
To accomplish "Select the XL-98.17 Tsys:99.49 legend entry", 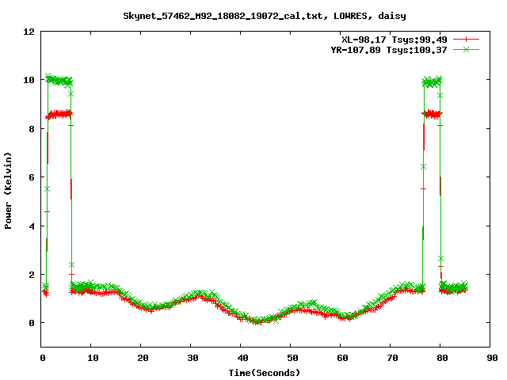I will pyautogui.click(x=395, y=40).
